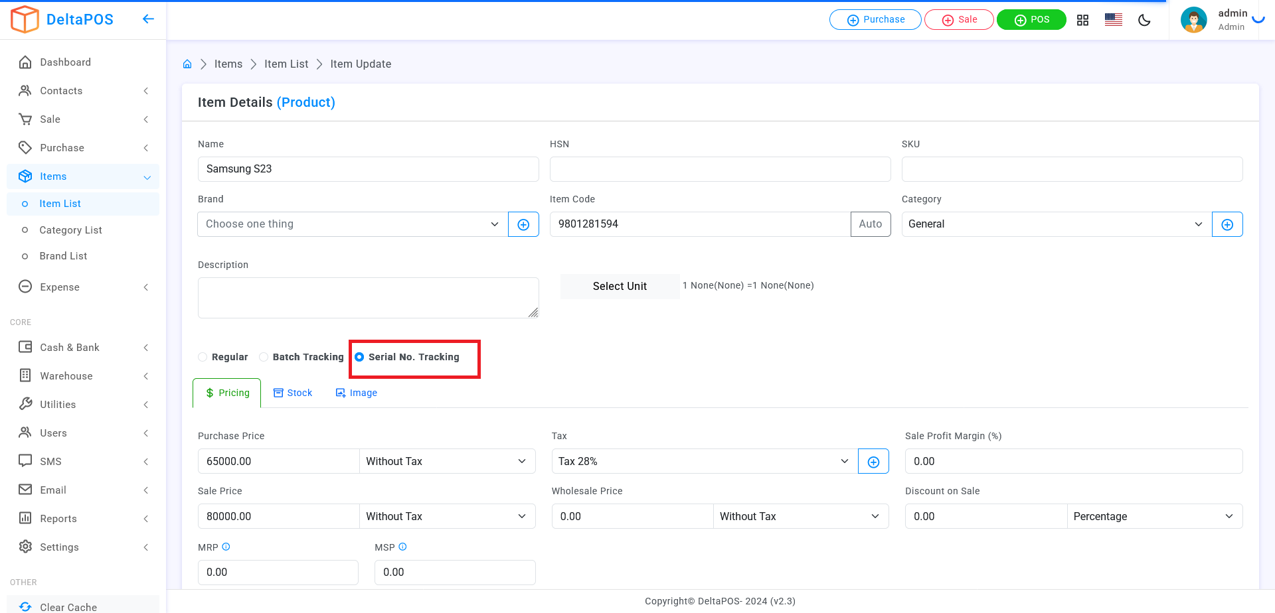Image resolution: width=1275 pixels, height=613 pixels.
Task: Switch to the Stock tab
Action: coord(293,393)
